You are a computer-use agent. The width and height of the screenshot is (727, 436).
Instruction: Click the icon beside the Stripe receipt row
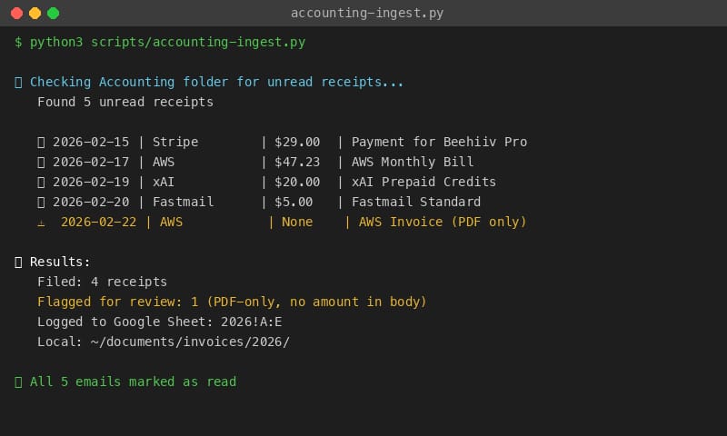(x=41, y=143)
